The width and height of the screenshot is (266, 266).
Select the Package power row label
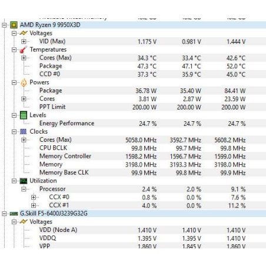click(51, 91)
